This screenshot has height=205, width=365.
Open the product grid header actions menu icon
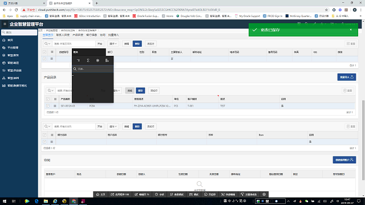tap(55, 99)
